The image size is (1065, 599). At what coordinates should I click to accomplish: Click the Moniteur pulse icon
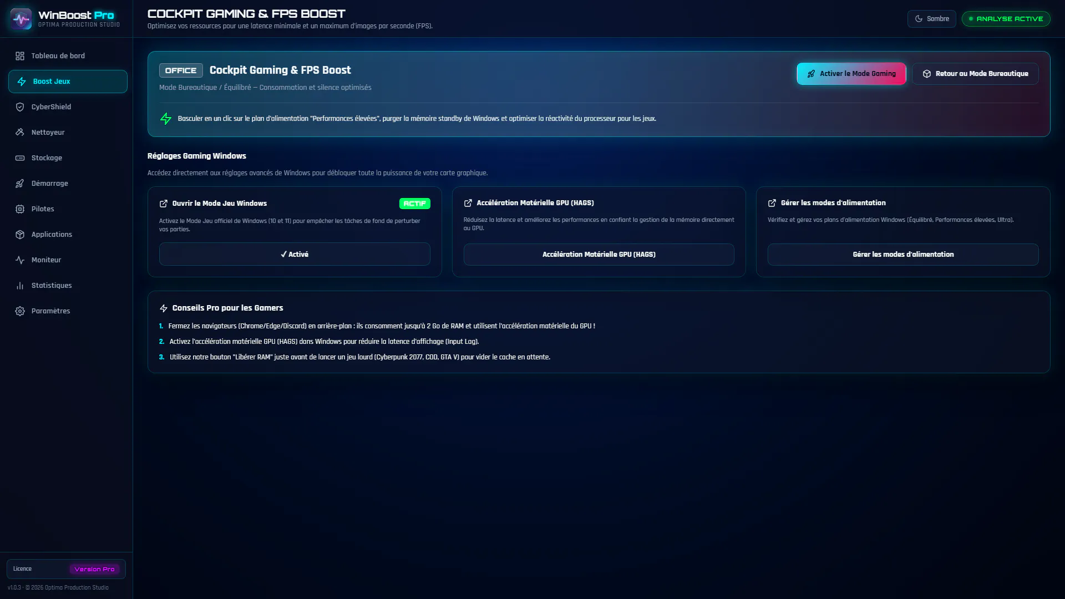tap(20, 260)
